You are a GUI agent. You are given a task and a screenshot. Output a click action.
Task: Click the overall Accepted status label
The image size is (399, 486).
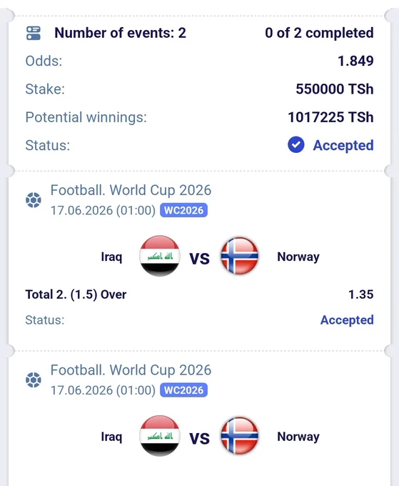pos(343,145)
